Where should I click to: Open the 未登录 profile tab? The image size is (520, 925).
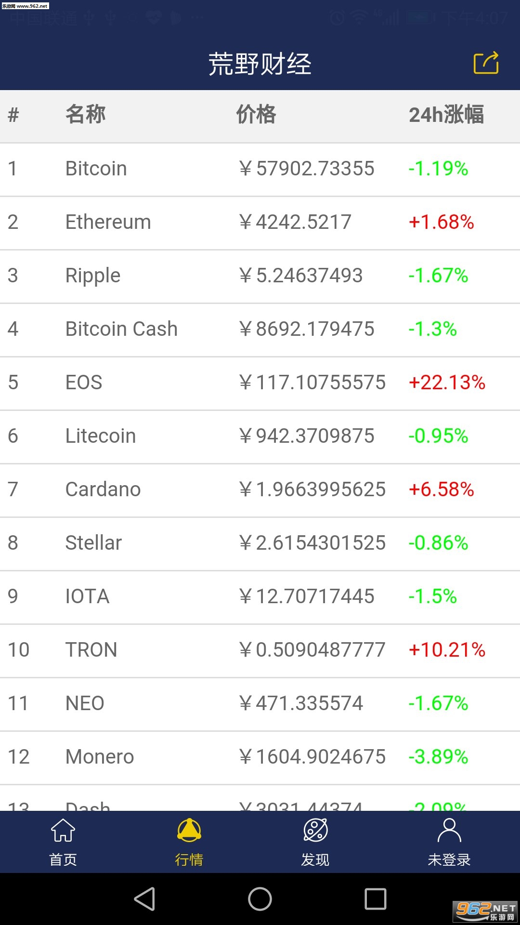click(449, 842)
